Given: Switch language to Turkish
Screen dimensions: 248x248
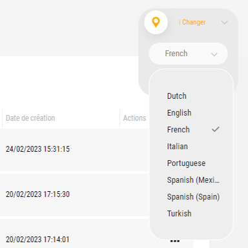Looking at the screenshot, I should point(179,214).
